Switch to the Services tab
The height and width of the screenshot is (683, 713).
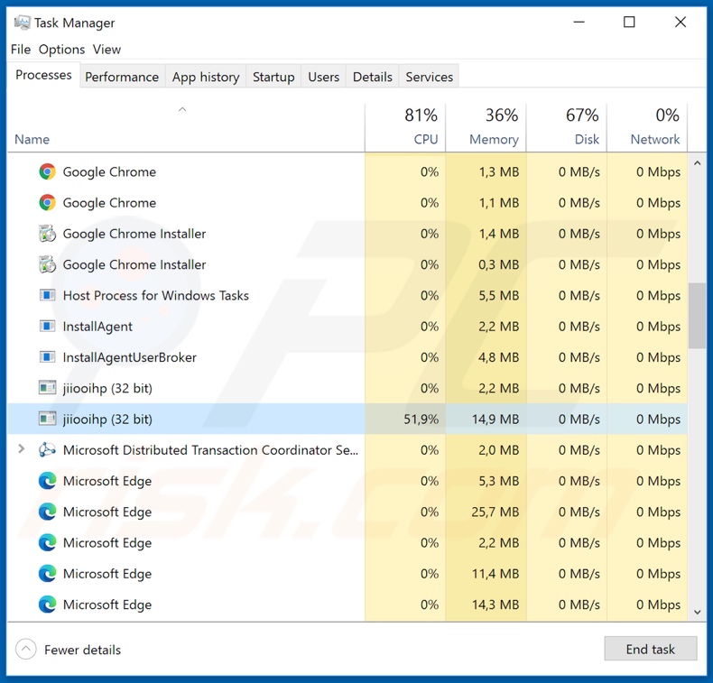click(430, 77)
